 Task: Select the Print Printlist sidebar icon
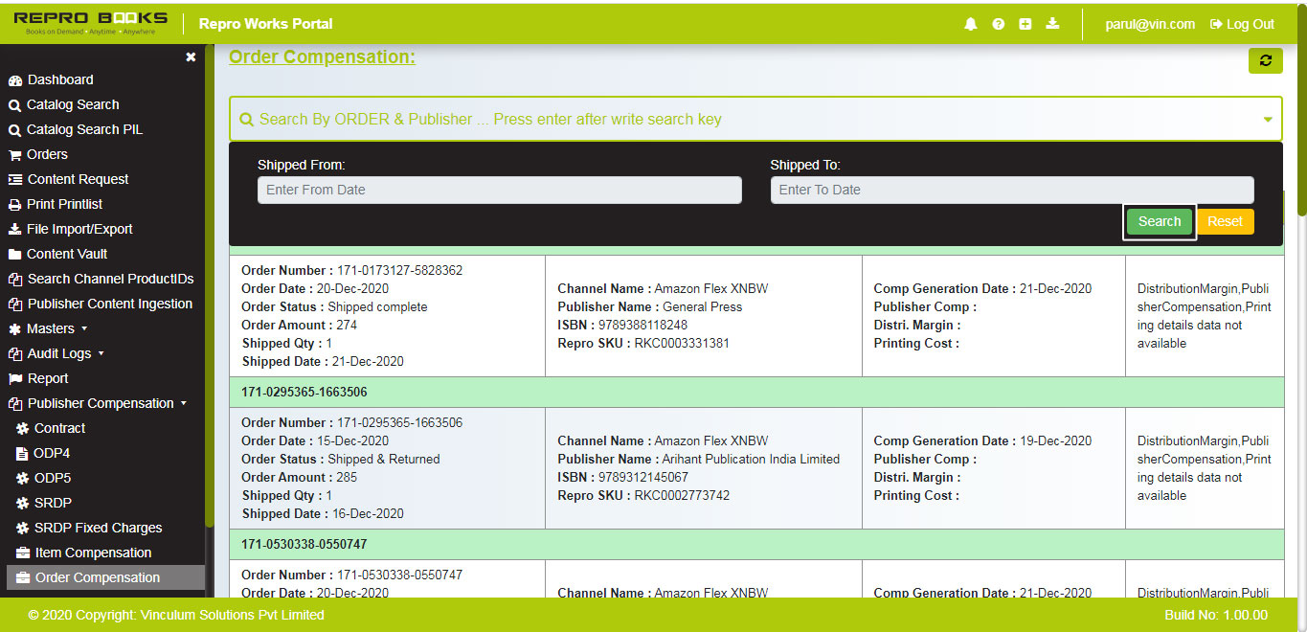[x=16, y=204]
